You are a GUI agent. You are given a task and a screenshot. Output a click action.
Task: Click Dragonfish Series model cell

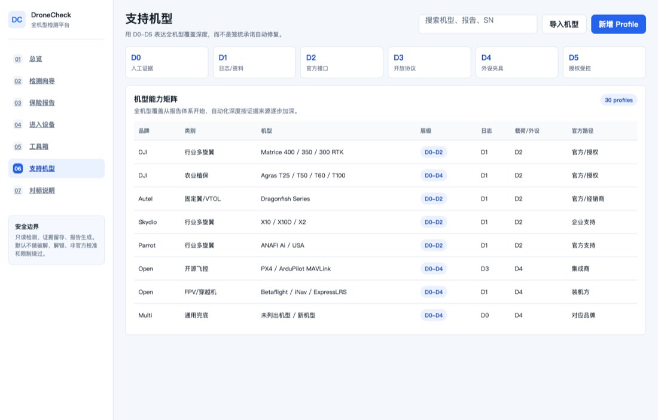(285, 199)
